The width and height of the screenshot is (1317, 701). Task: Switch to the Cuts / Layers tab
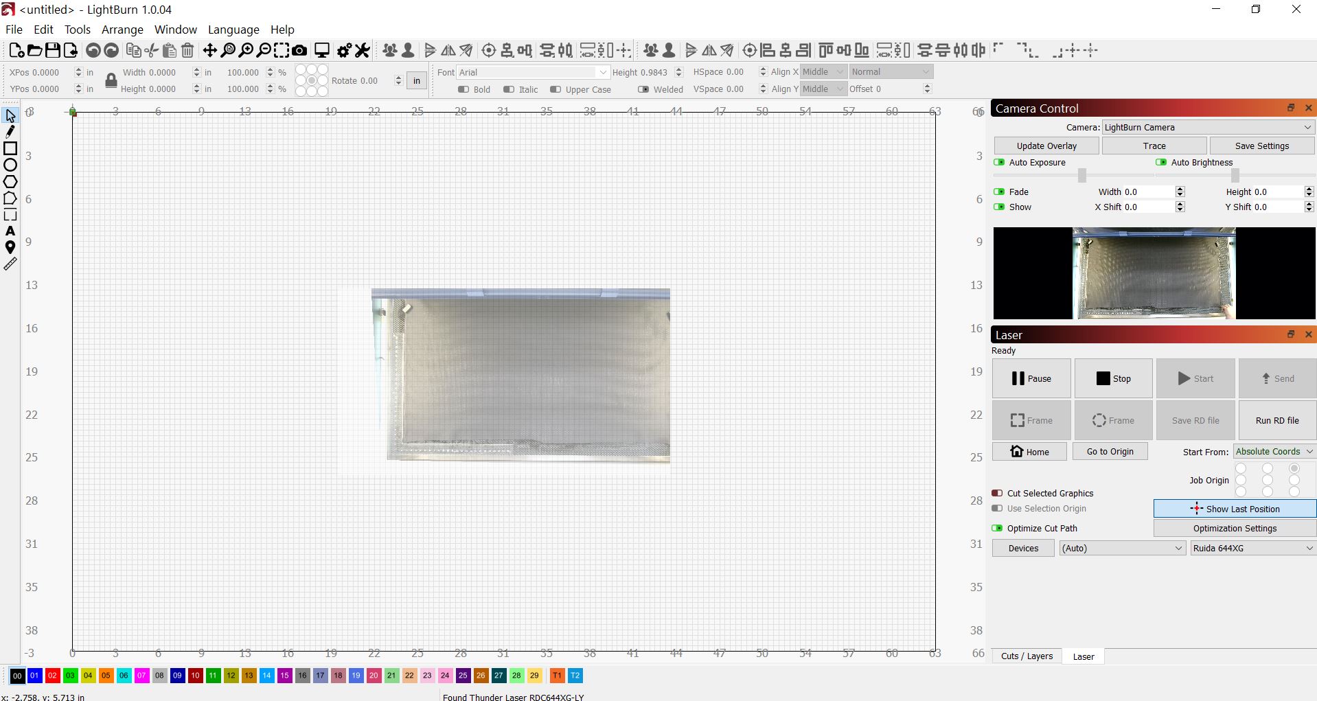click(1027, 656)
